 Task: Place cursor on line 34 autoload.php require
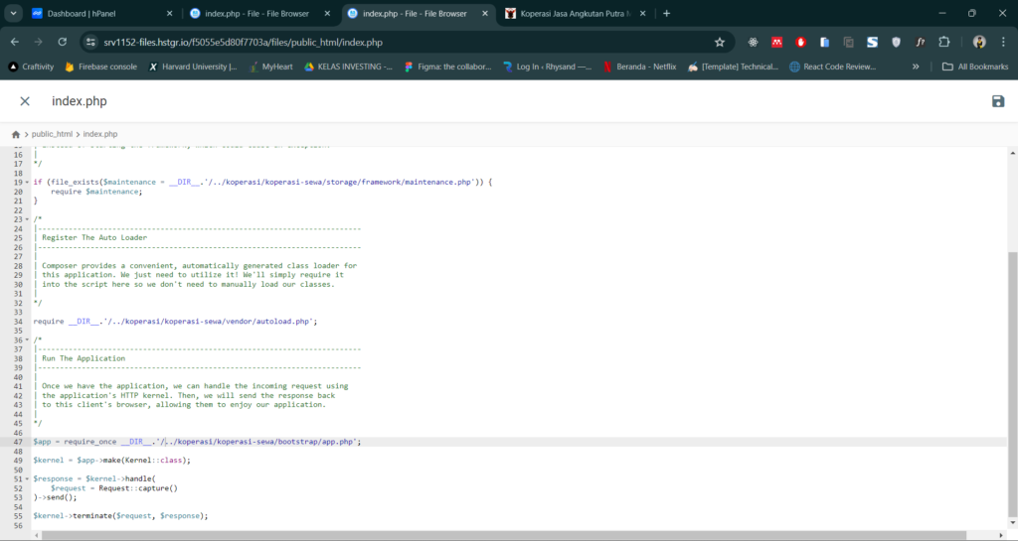[175, 322]
